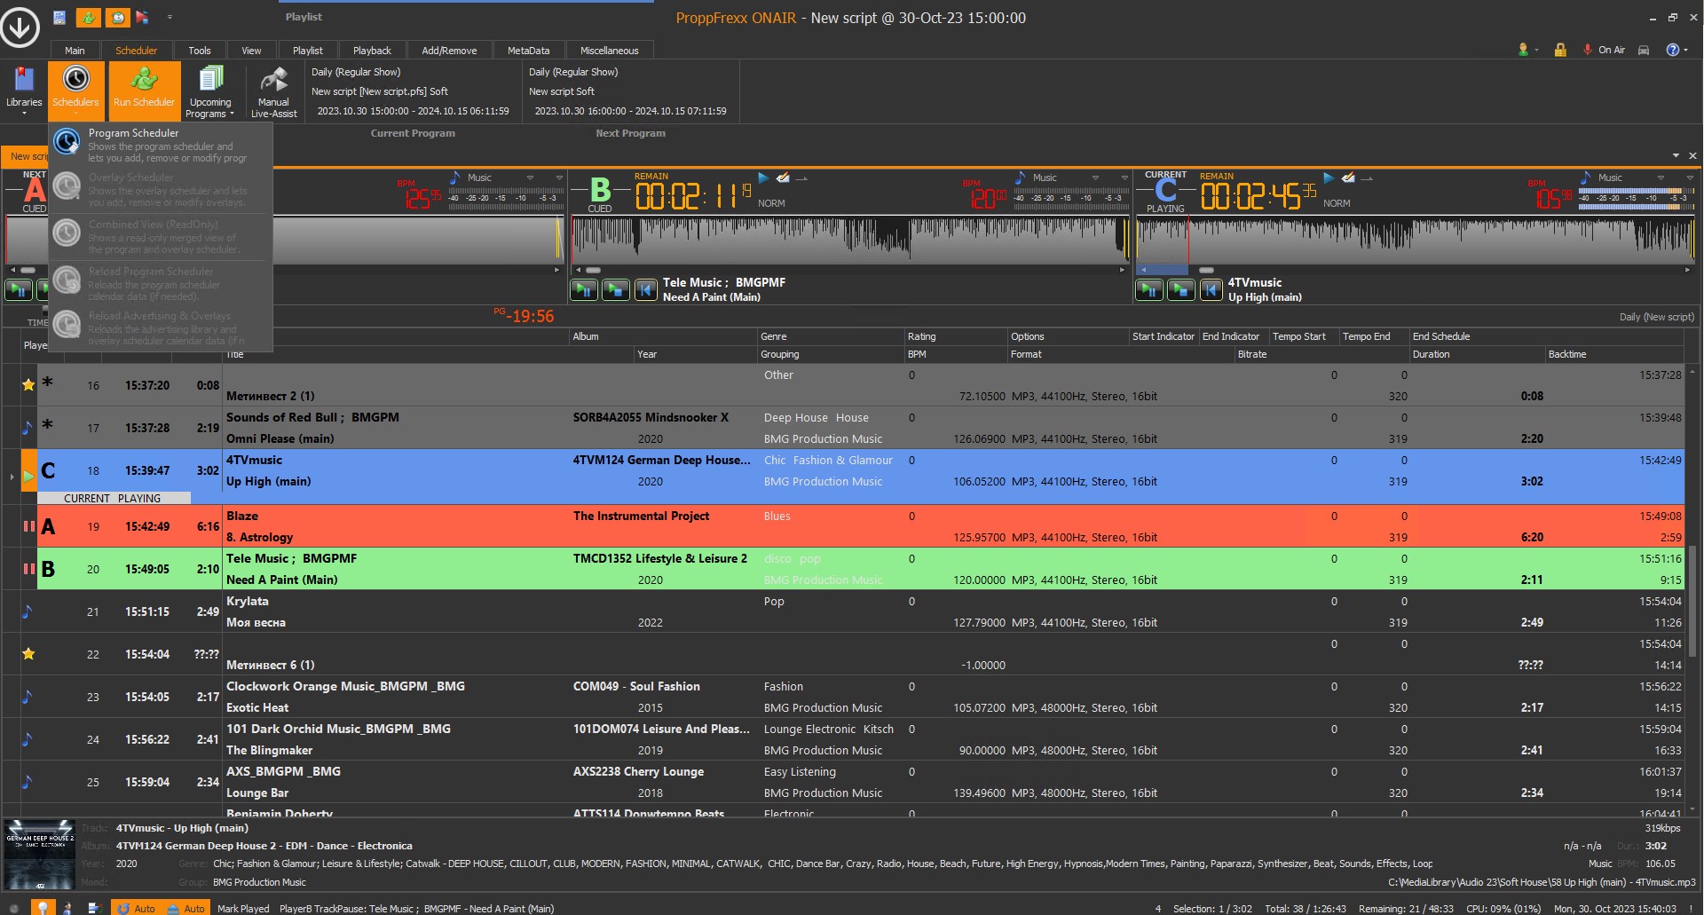Toggle the Auto eject mode in status bar

tap(185, 908)
